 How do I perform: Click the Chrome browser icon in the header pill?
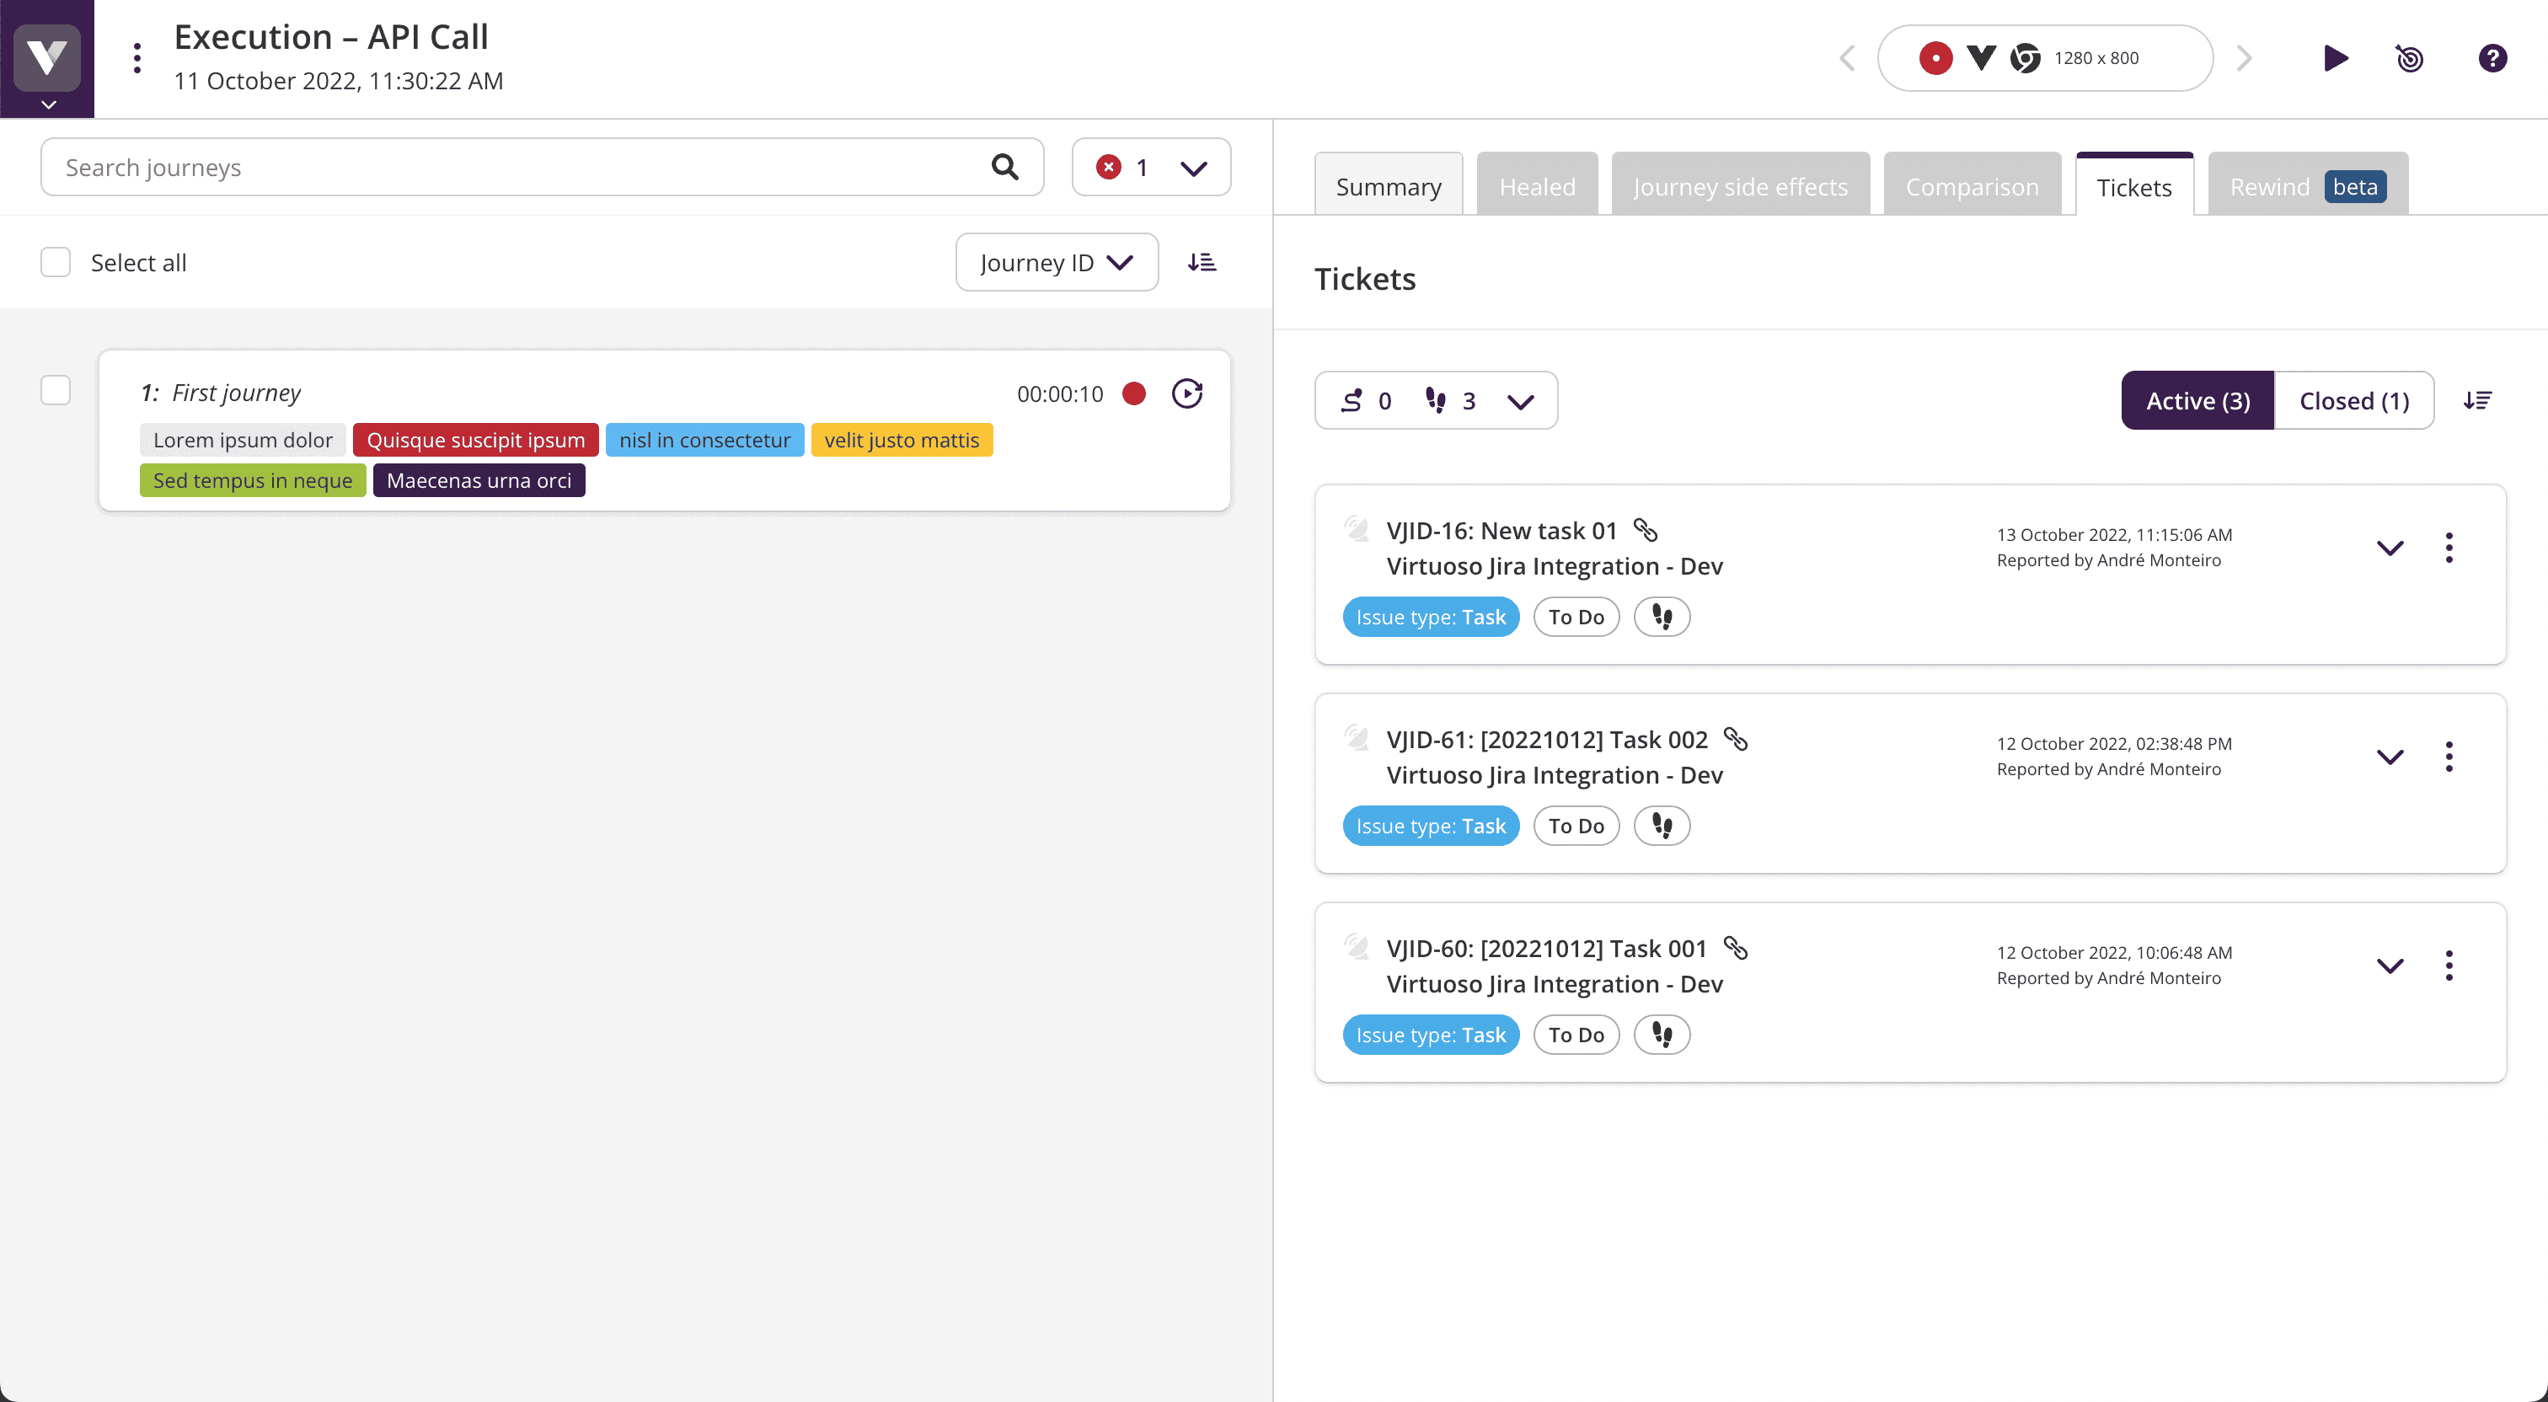tap(2026, 58)
